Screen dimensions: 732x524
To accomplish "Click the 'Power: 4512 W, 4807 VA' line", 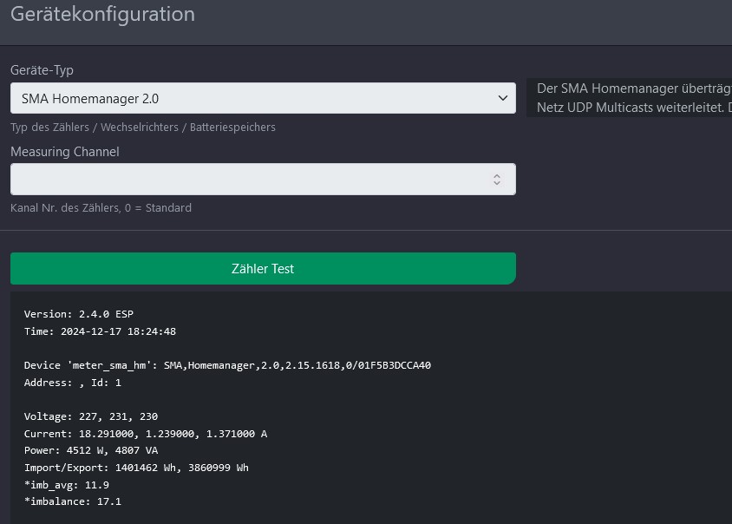I will point(90,450).
